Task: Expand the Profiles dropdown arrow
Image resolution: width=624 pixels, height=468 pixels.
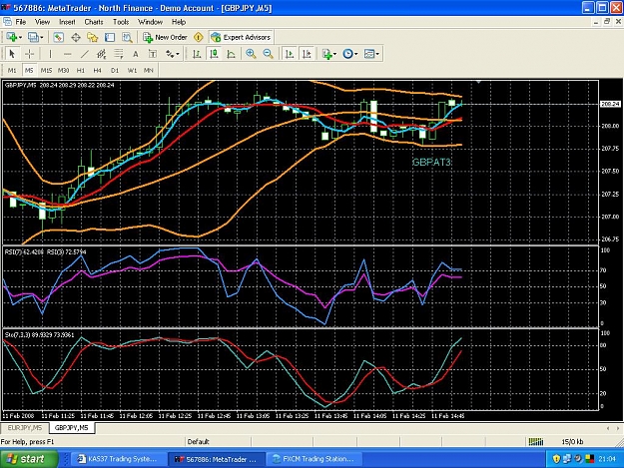Action: pos(42,37)
